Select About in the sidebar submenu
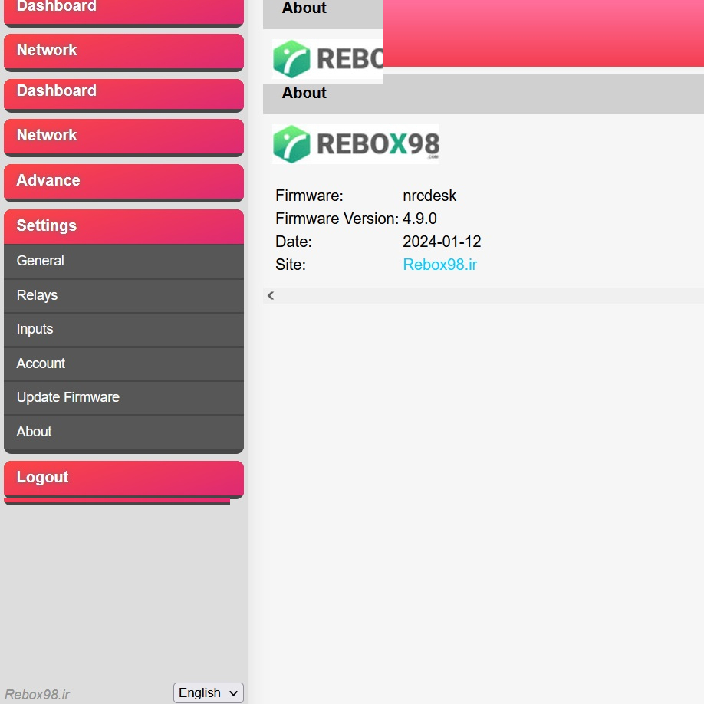This screenshot has width=704, height=704. click(x=123, y=432)
